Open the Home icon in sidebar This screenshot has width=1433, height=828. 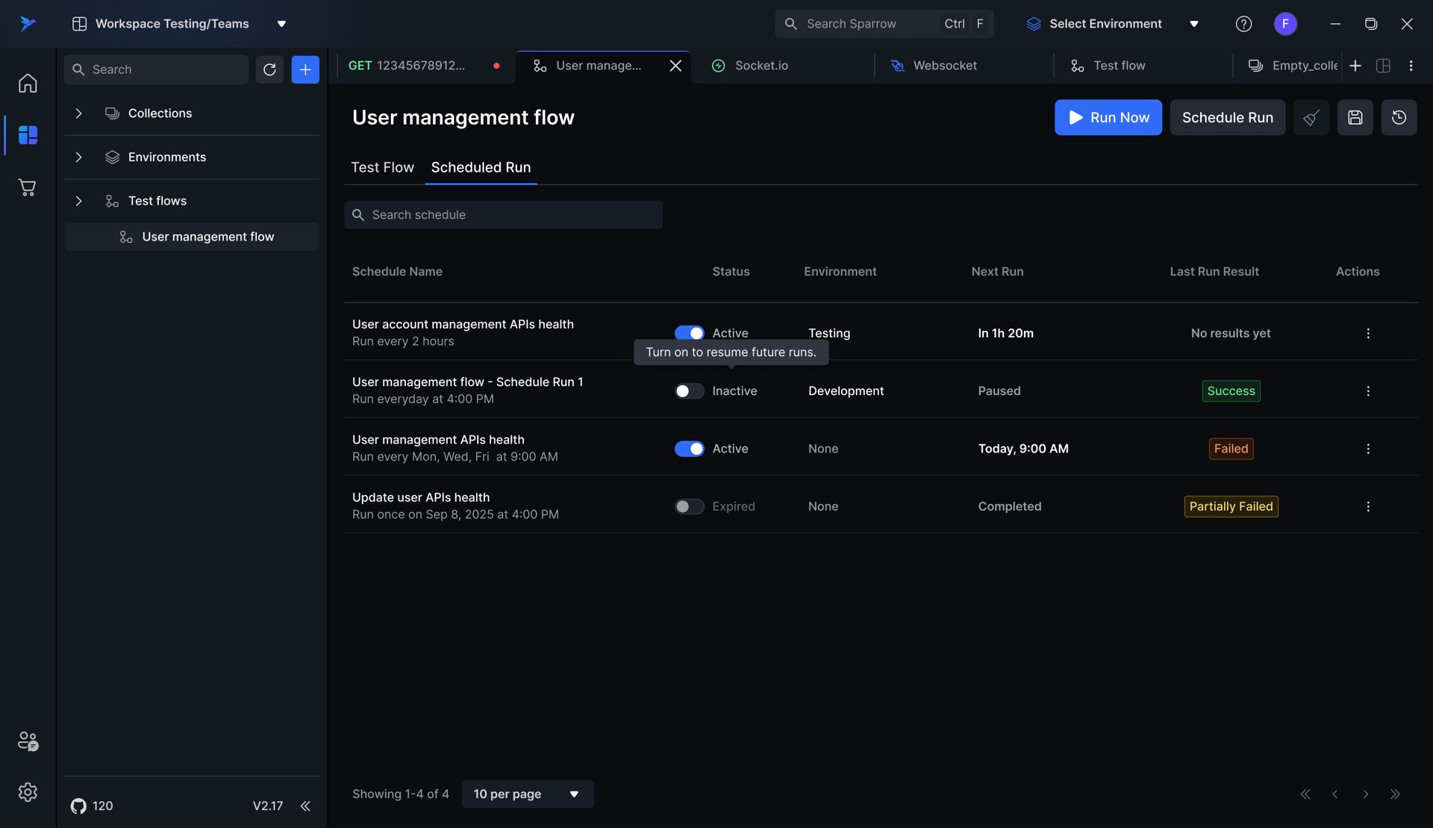click(x=28, y=83)
